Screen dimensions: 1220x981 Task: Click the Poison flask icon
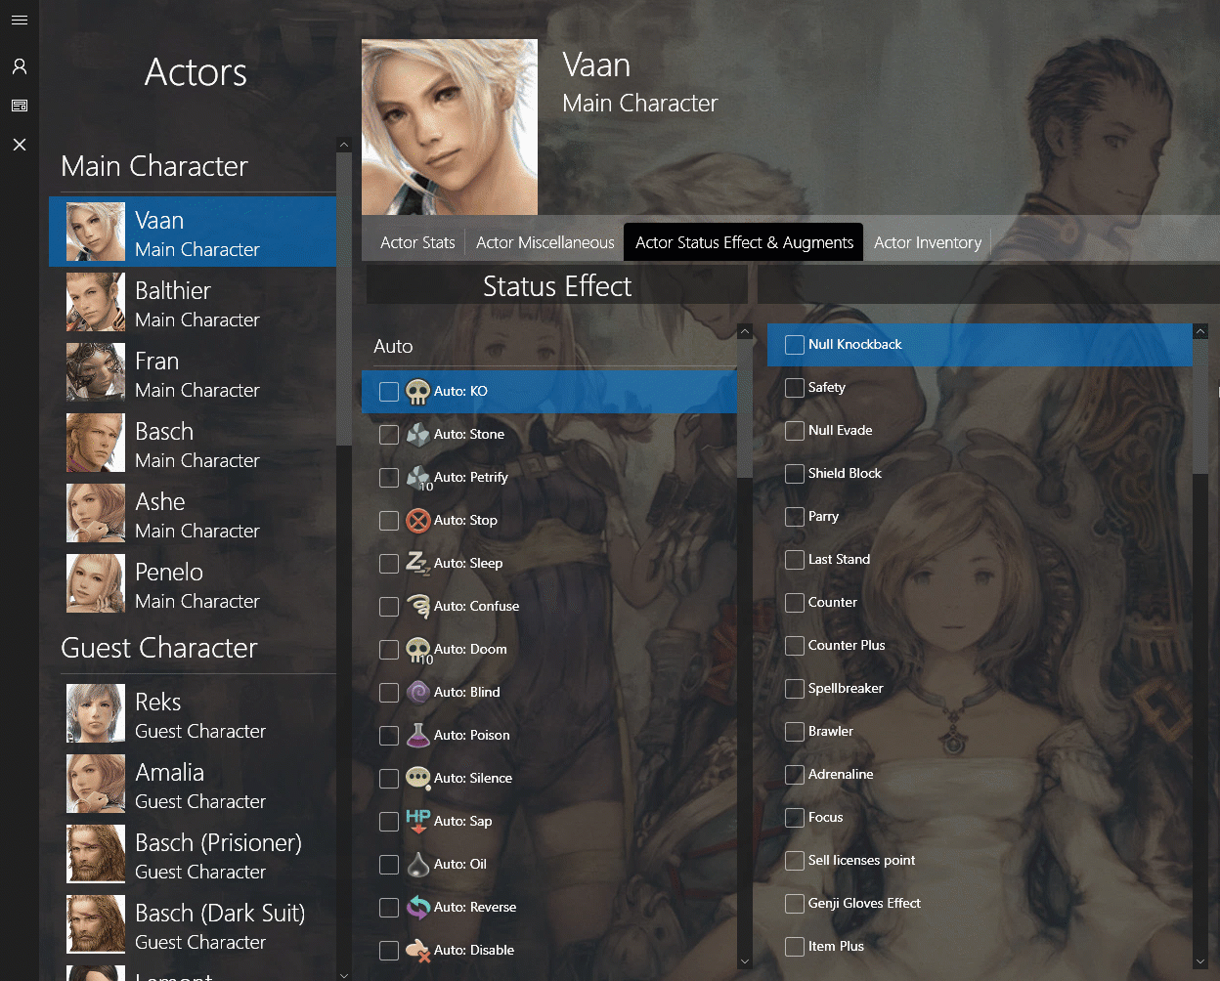coord(417,736)
